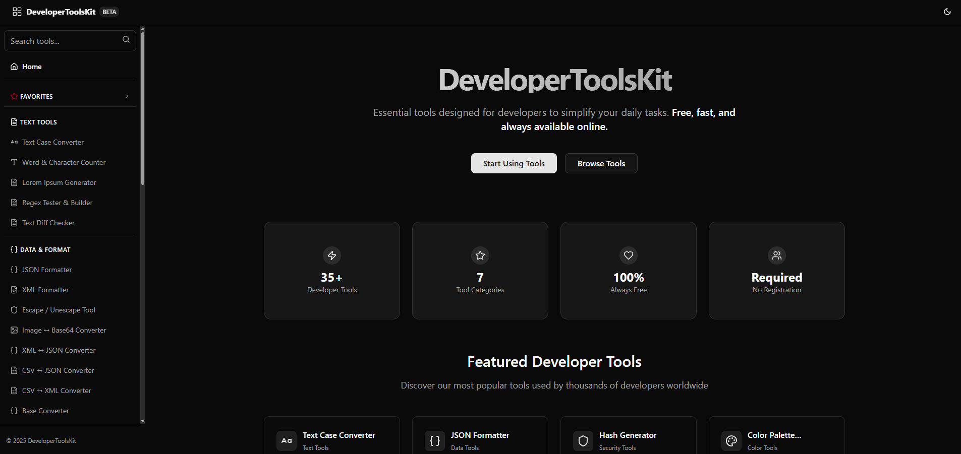Click the star icon above Tool Categories
This screenshot has height=454, width=961.
[480, 255]
